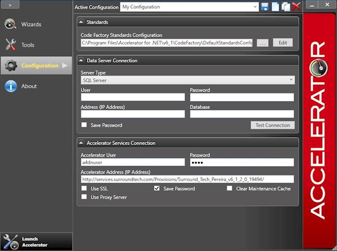Enable the Use Proxy Server checkbox

coord(84,197)
